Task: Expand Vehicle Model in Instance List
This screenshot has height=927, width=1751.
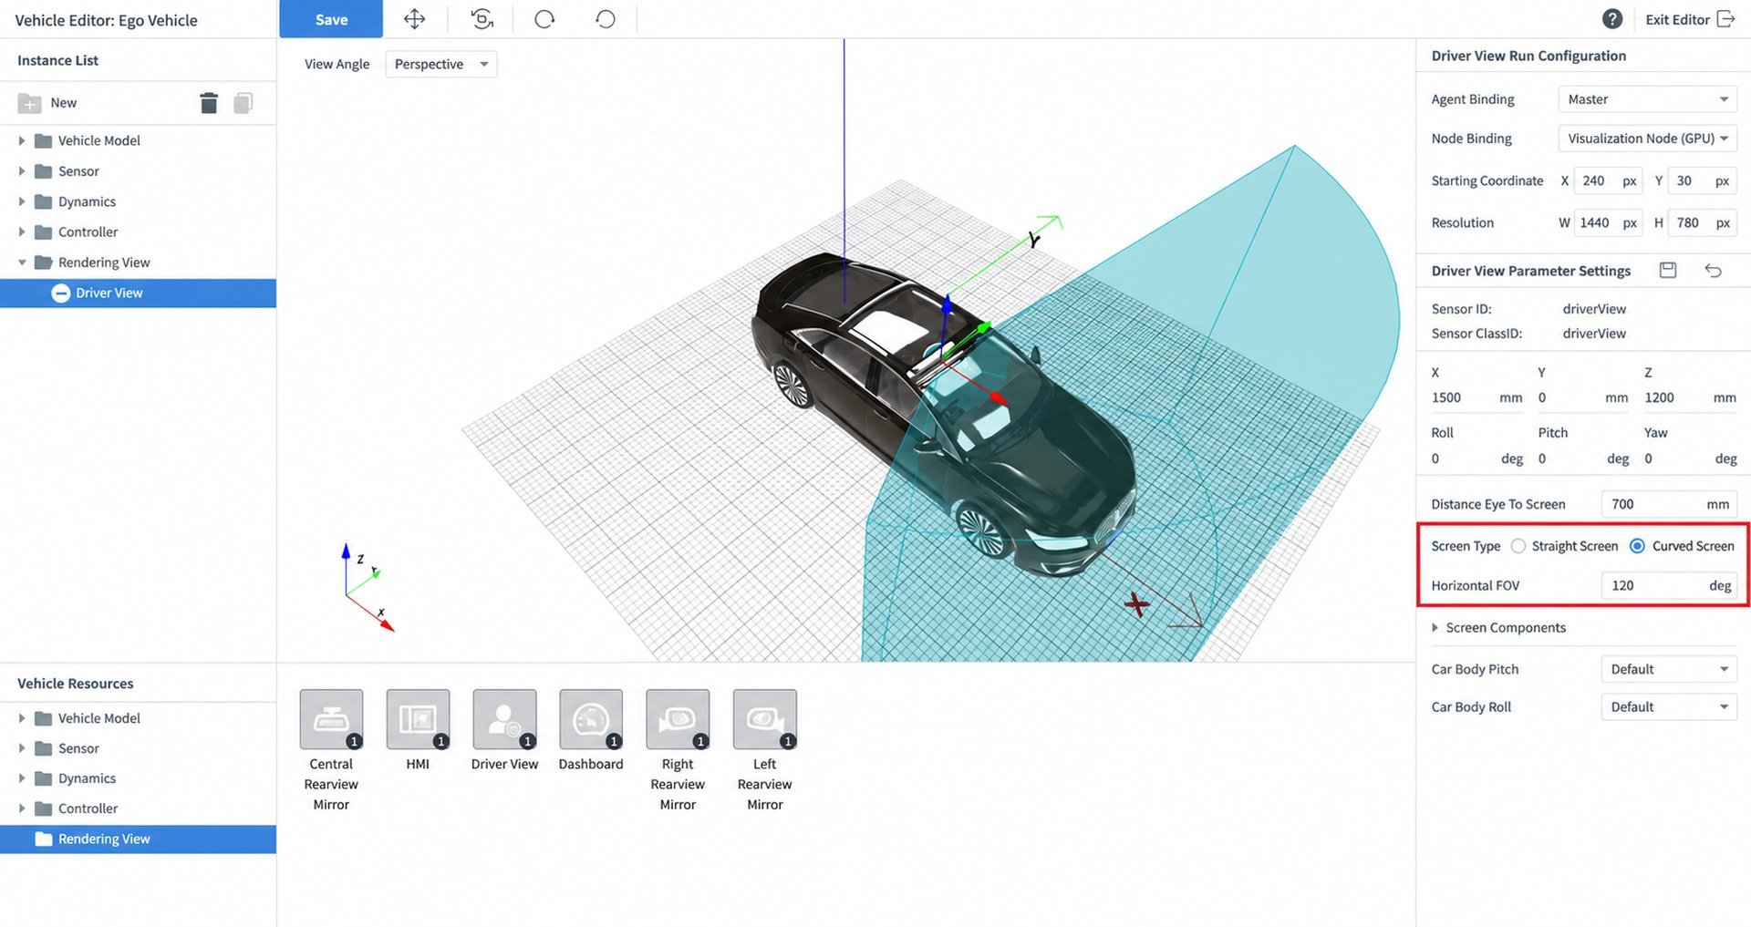Action: [22, 140]
